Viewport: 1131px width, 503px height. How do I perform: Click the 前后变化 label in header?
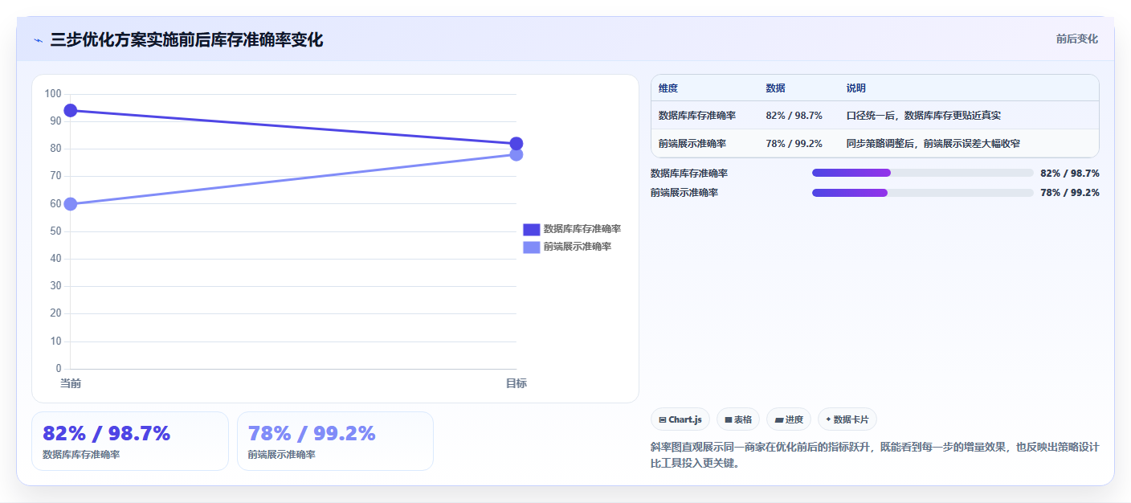1076,39
